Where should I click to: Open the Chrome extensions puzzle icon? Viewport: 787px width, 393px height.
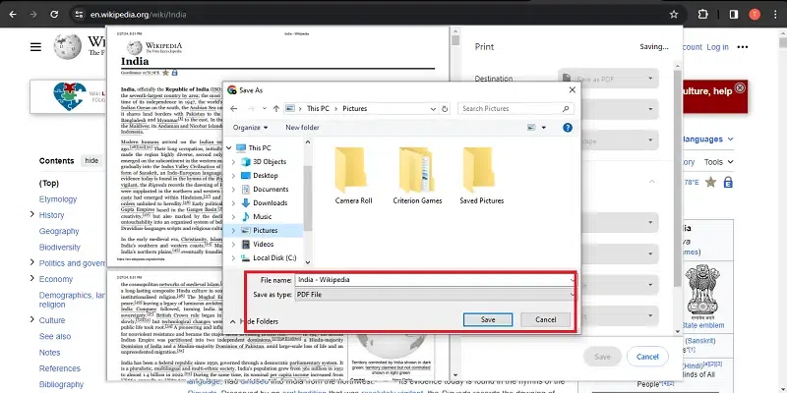(702, 15)
